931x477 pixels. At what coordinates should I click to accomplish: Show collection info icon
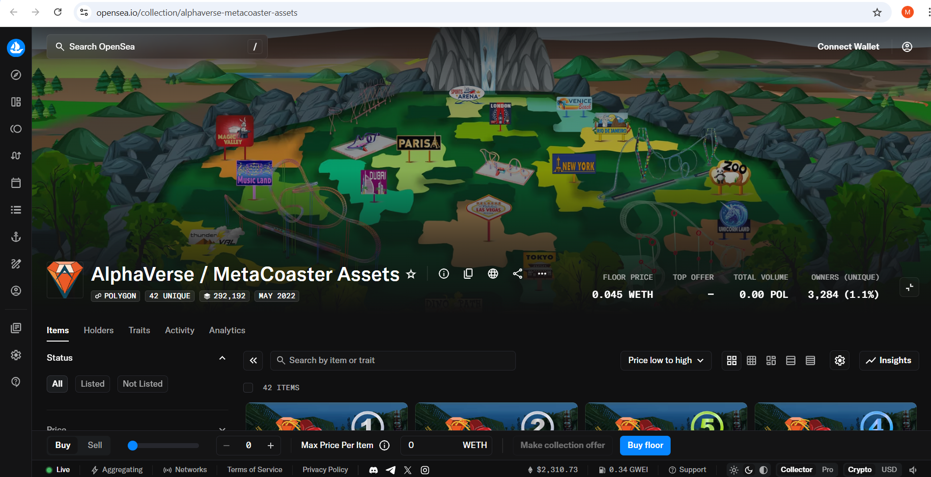(x=444, y=274)
